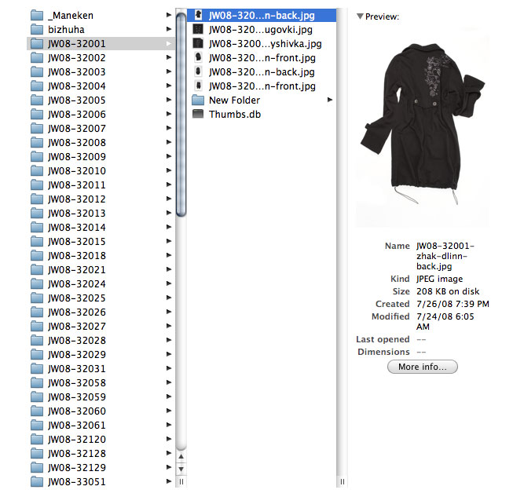Expand the arrow beside JW08-32002
This screenshot has width=513, height=497.
169,58
